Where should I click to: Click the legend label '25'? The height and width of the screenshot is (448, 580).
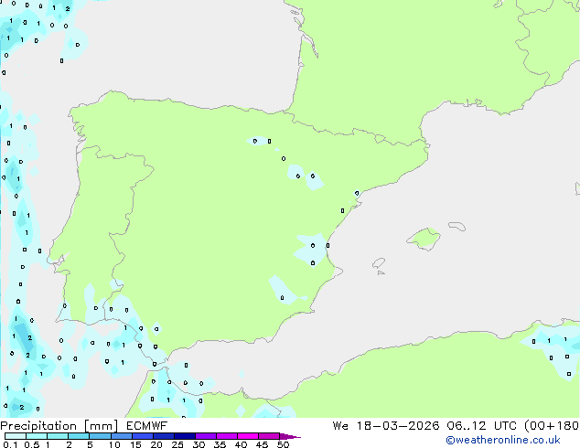(x=177, y=444)
